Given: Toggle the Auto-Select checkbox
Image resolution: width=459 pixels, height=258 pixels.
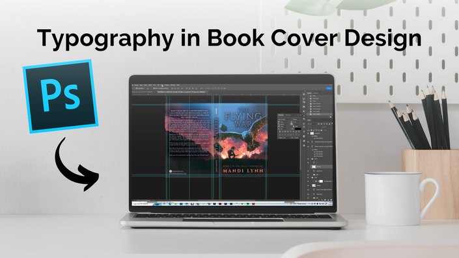Looking at the screenshot, I should [x=137, y=88].
